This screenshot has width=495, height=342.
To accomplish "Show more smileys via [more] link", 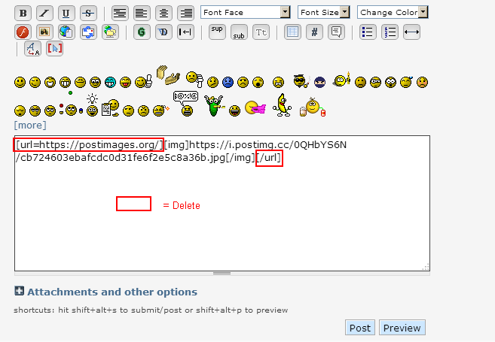I will pyautogui.click(x=30, y=126).
